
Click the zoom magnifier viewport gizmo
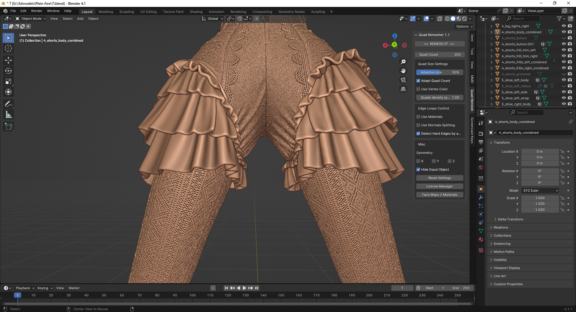point(403,62)
